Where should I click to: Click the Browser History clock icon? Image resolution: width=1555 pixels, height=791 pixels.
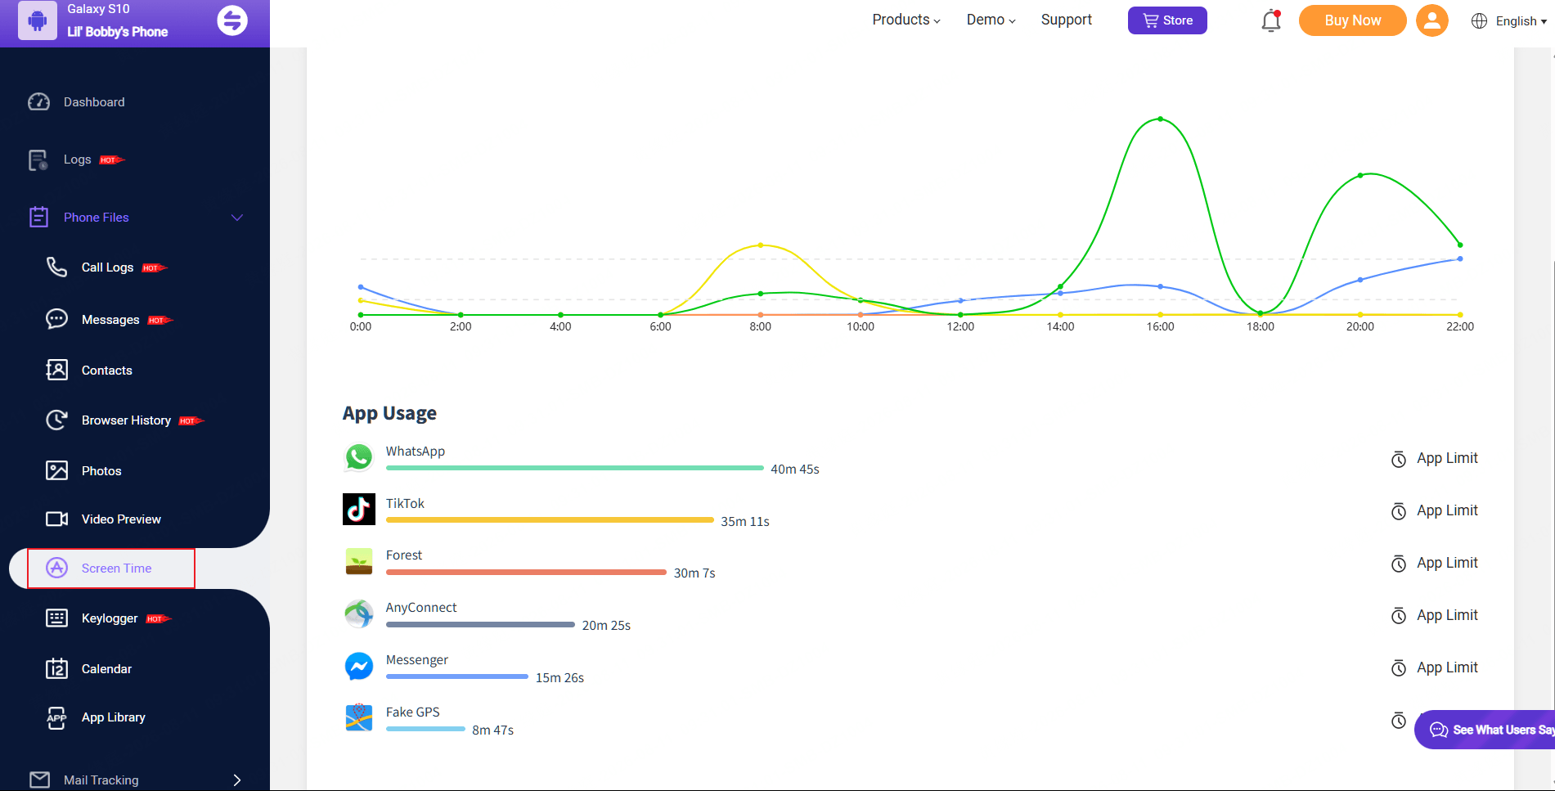click(56, 420)
